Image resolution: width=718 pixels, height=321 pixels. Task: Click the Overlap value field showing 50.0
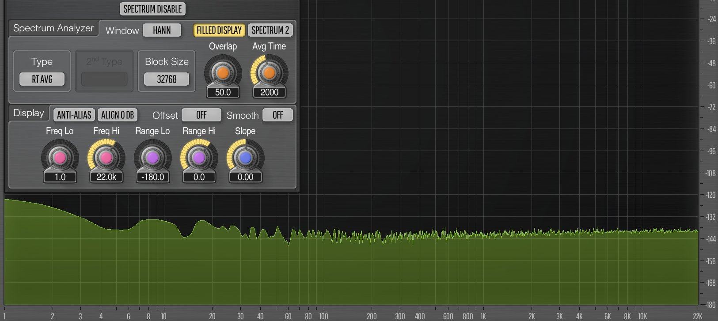pyautogui.click(x=223, y=92)
